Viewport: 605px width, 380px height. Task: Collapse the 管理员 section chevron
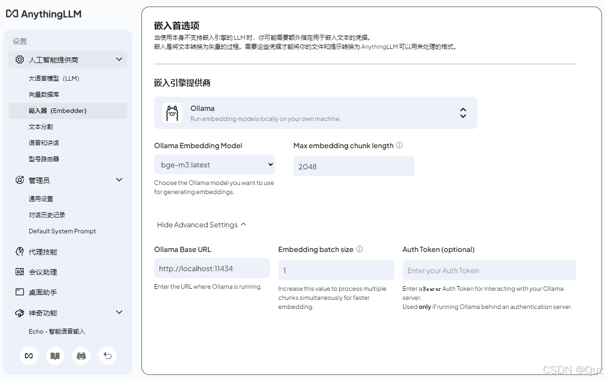pyautogui.click(x=119, y=180)
